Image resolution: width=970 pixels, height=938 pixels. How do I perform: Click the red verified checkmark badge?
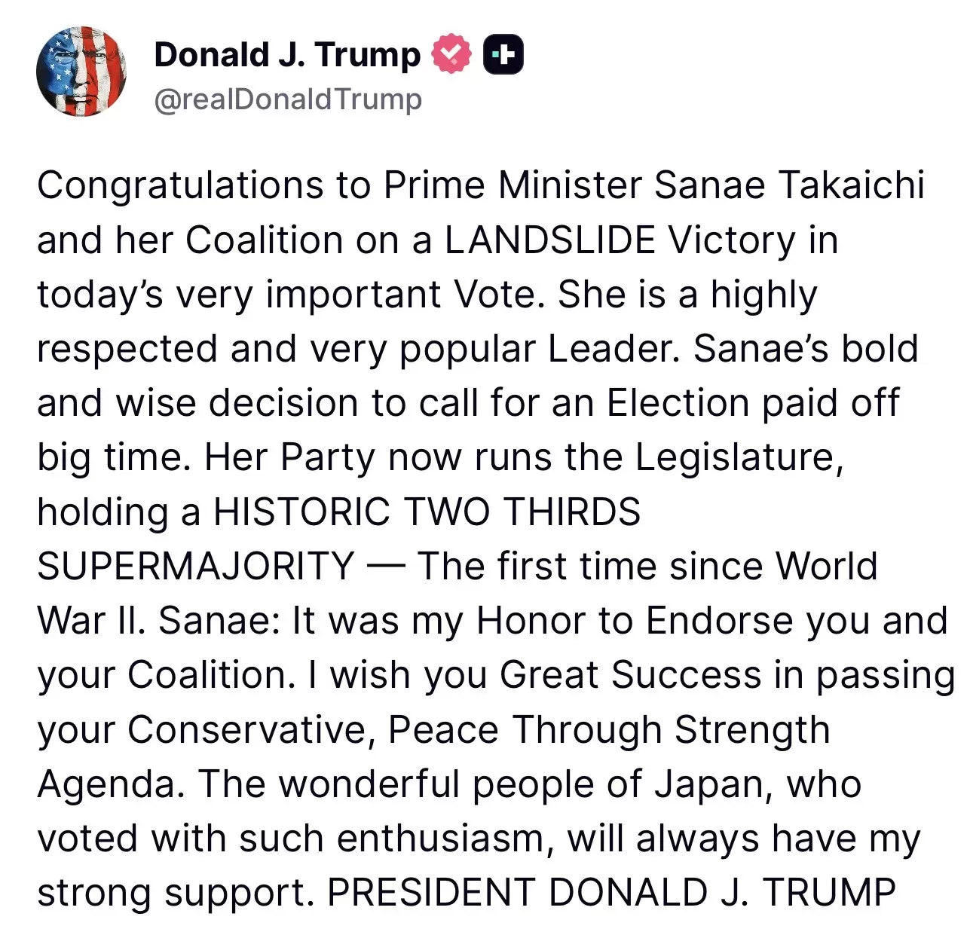pyautogui.click(x=451, y=54)
